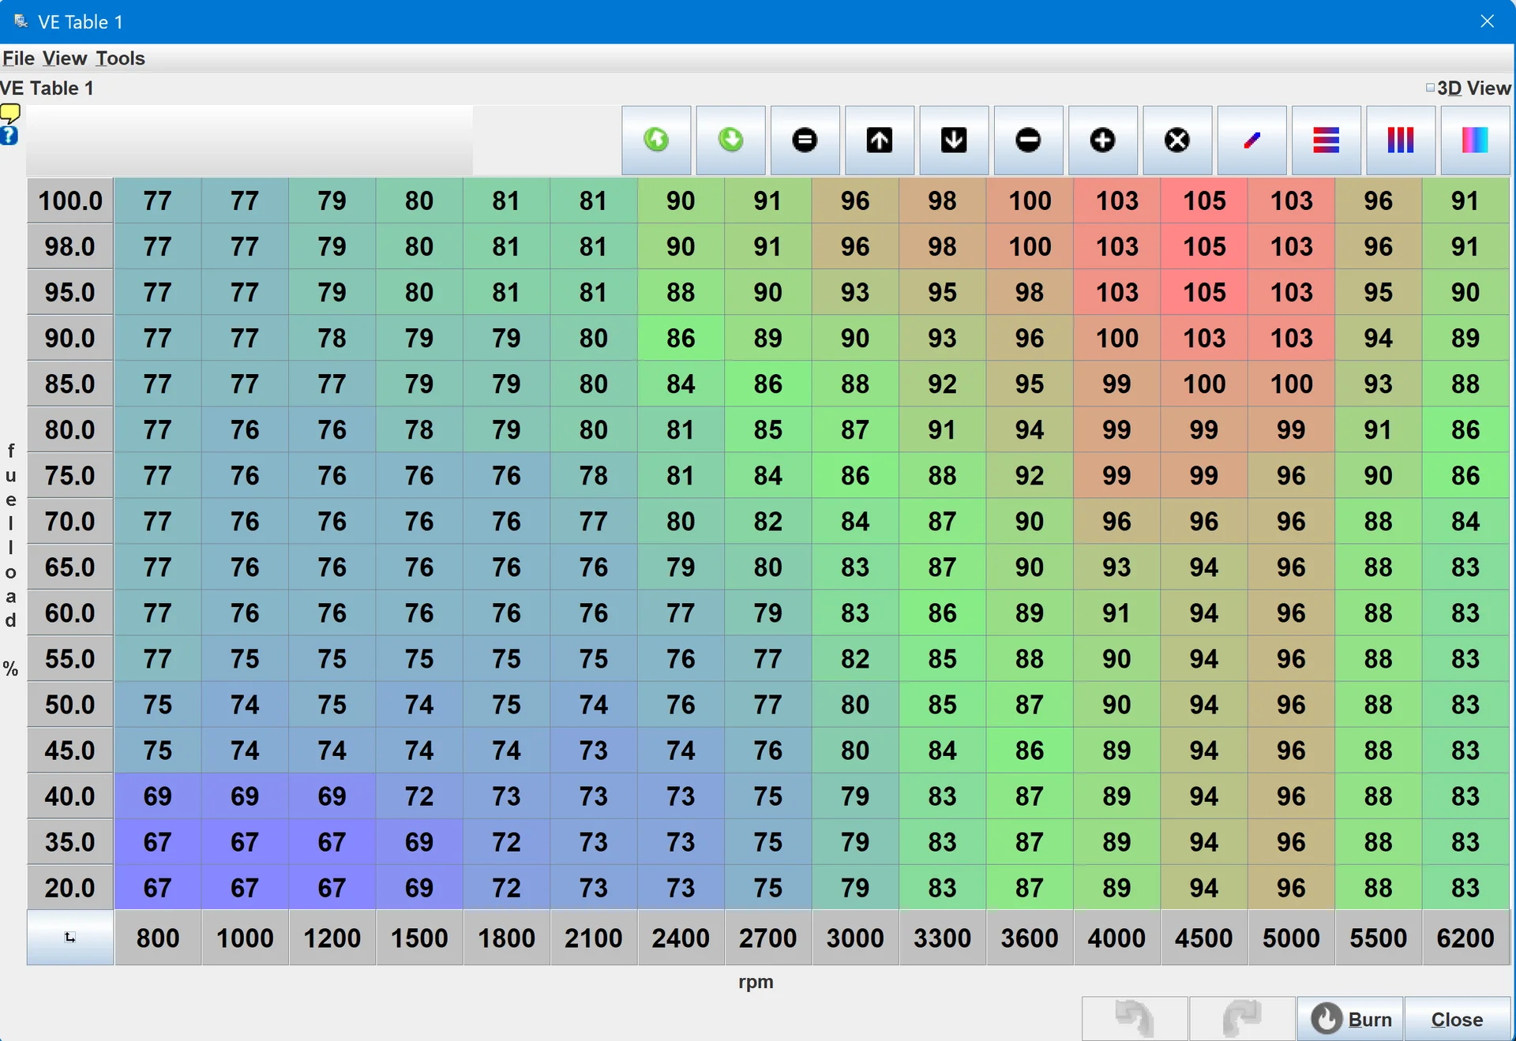Select the 800 rpm column header
The image size is (1516, 1041).
(x=158, y=938)
